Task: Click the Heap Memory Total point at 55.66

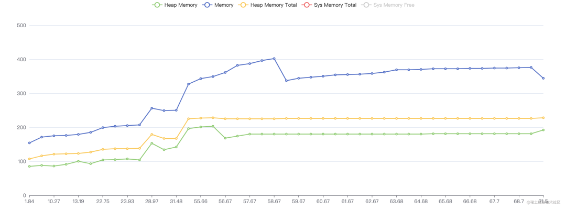Action: point(201,118)
